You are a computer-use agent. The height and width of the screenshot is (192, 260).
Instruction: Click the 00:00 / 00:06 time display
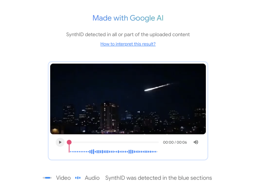coord(175,142)
